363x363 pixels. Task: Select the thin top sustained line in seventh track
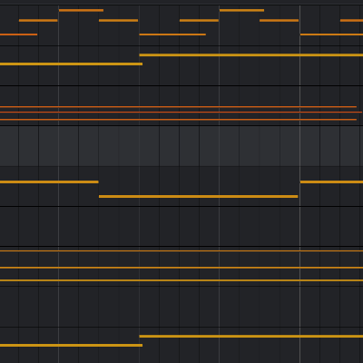tap(181, 251)
